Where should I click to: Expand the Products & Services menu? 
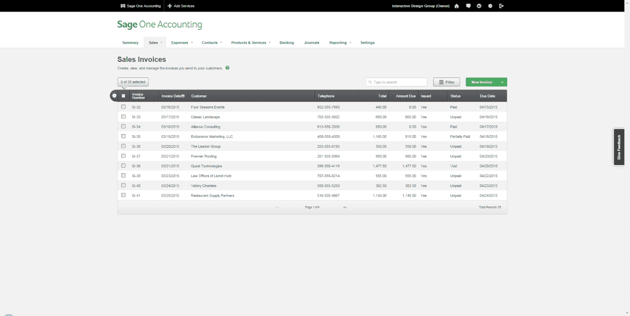(250, 42)
